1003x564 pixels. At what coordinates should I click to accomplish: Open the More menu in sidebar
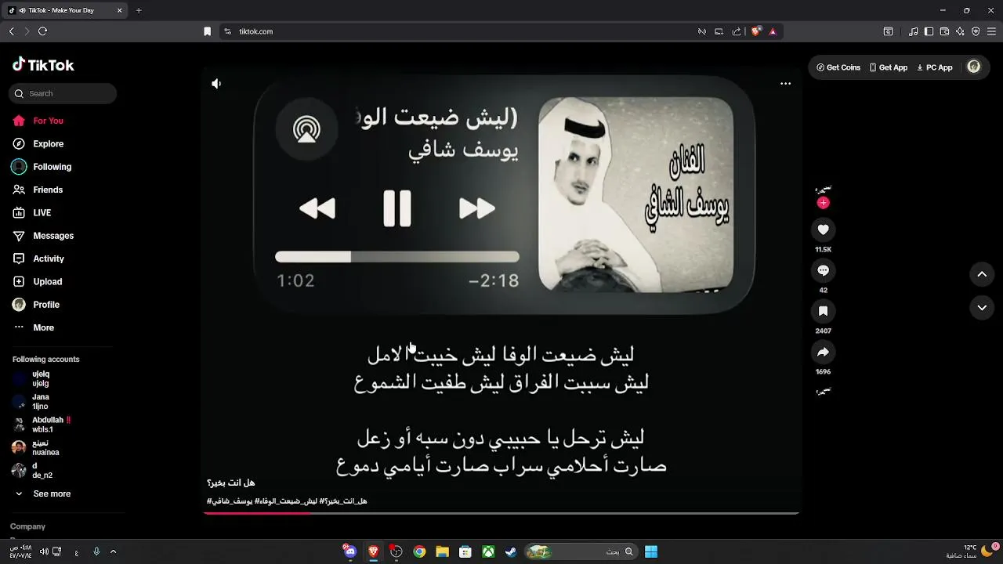(33, 327)
